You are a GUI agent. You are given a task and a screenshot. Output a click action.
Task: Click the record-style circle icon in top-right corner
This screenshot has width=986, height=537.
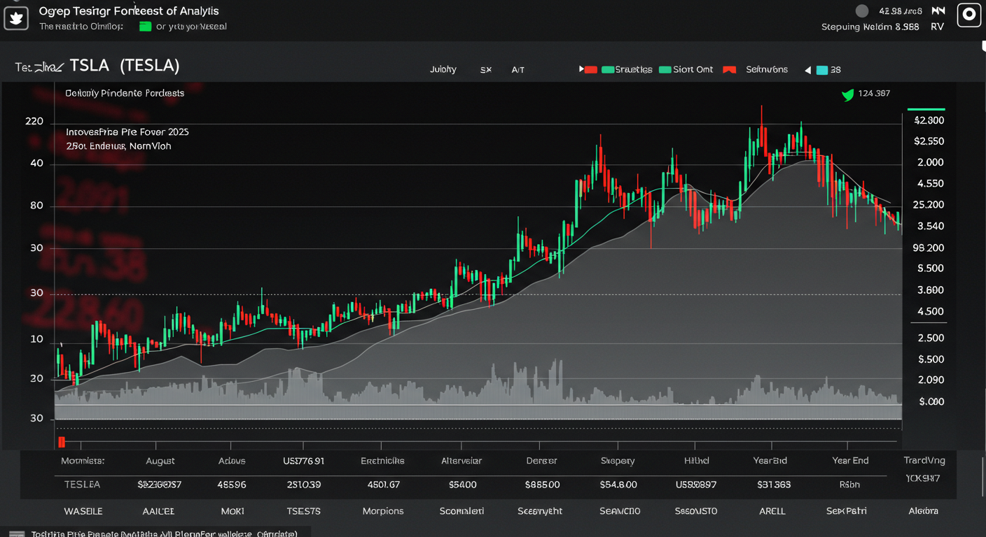(x=969, y=15)
